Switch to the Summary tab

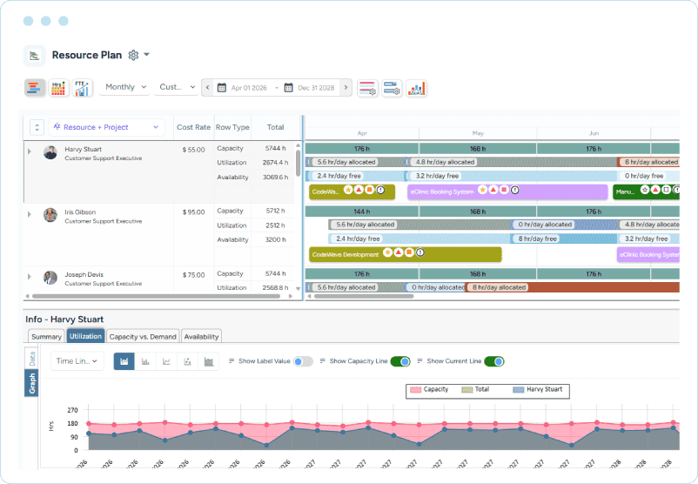point(46,336)
